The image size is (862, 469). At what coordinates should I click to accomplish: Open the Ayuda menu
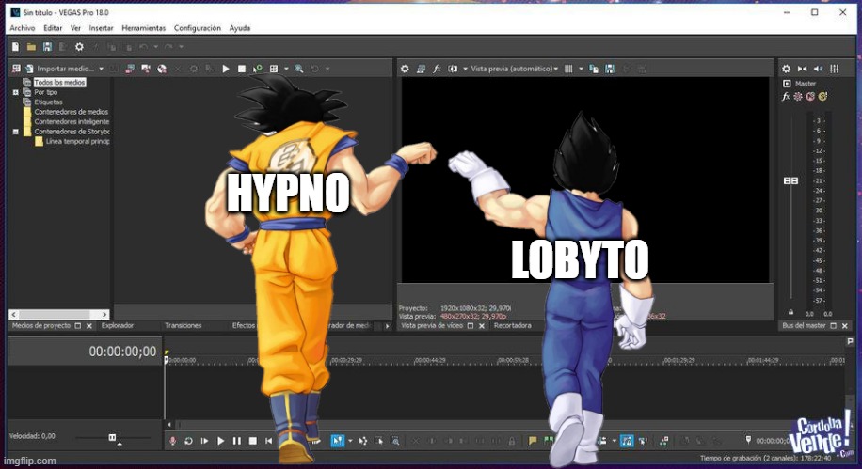[240, 28]
